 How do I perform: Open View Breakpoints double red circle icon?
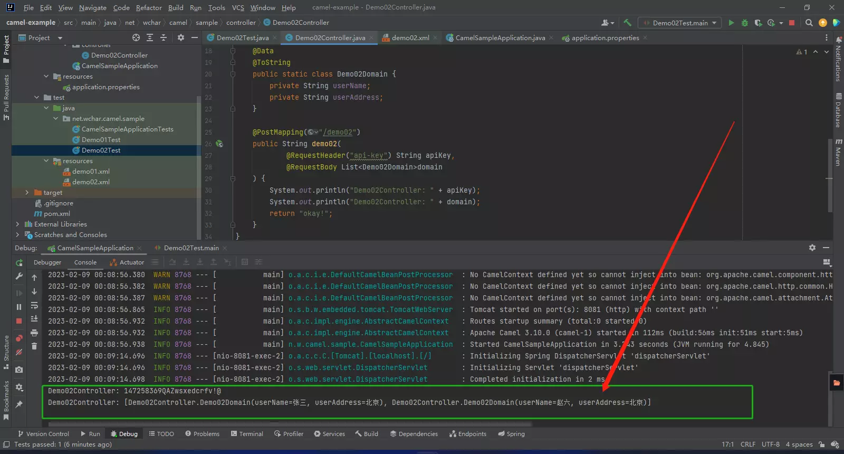(19, 338)
